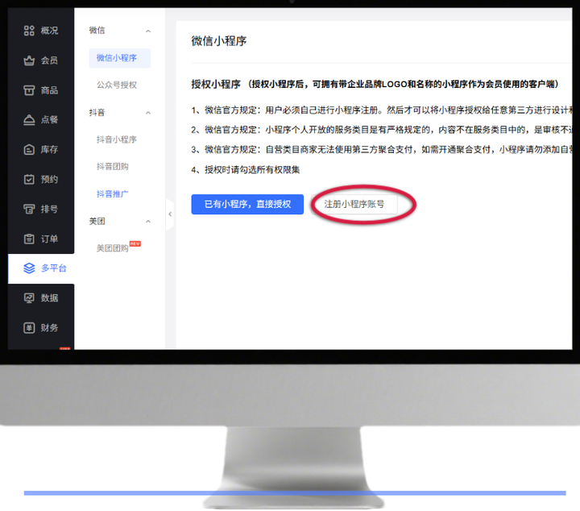Select 微信小程序 submenu item
This screenshot has width=580, height=511.
(x=119, y=58)
